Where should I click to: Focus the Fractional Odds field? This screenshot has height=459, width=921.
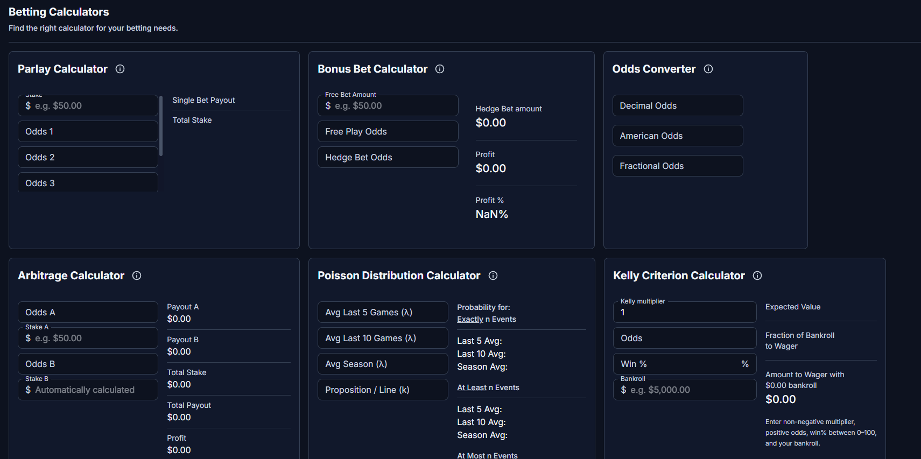click(x=678, y=166)
